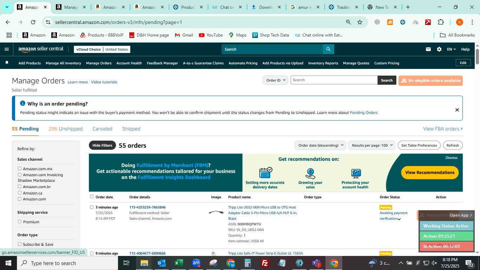Open Manage All Inventory in nav bar
The image size is (480, 270).
point(63,63)
